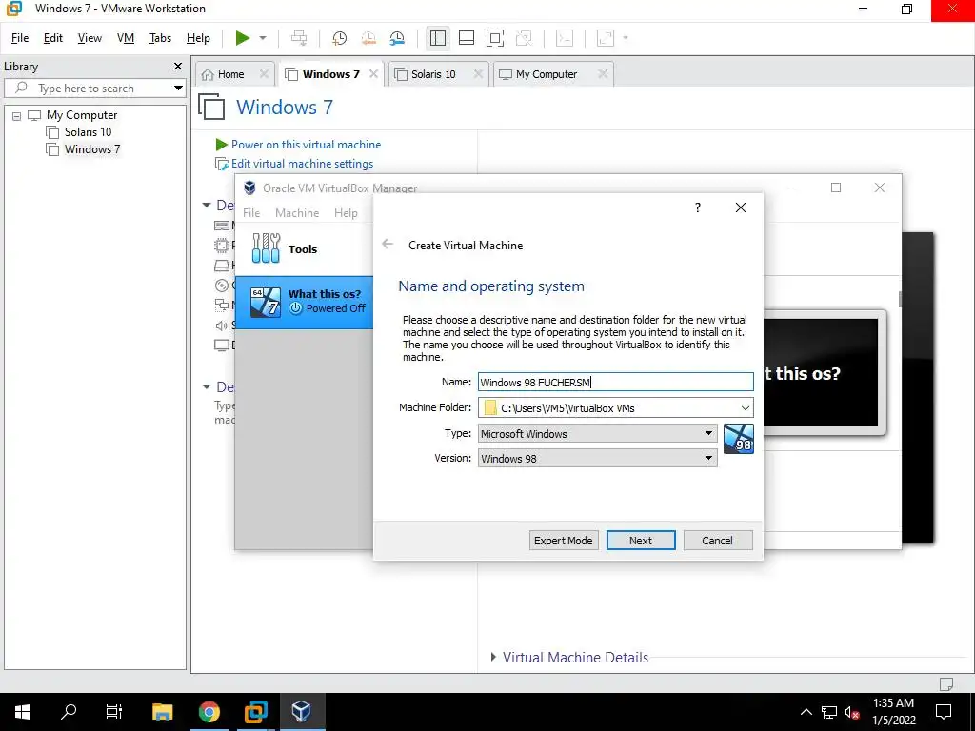Click the Next button
975x731 pixels.
pos(641,541)
